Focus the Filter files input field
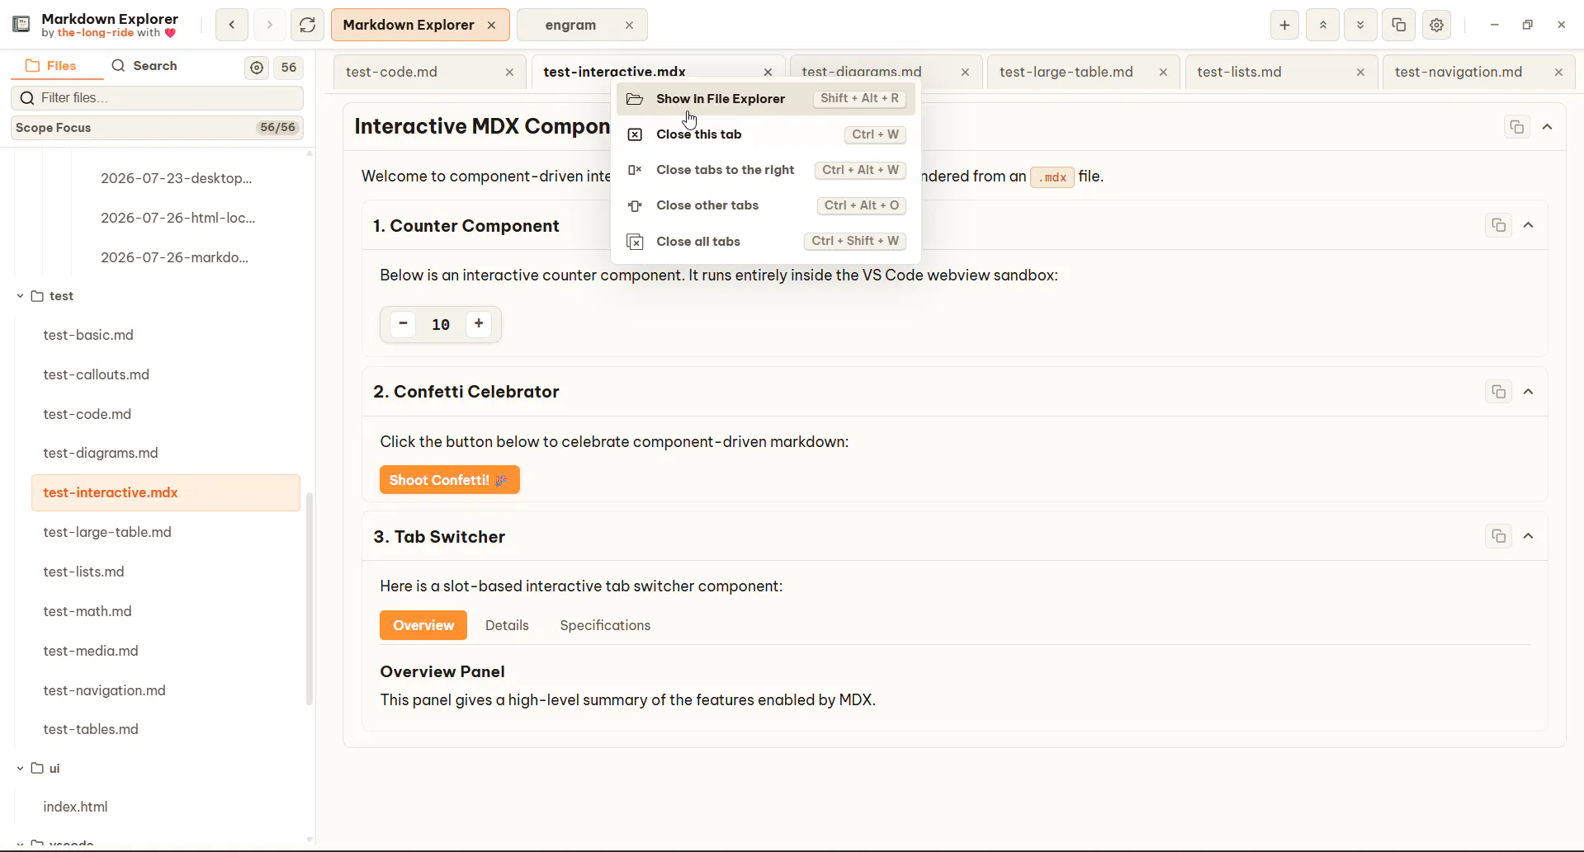 coord(157,98)
